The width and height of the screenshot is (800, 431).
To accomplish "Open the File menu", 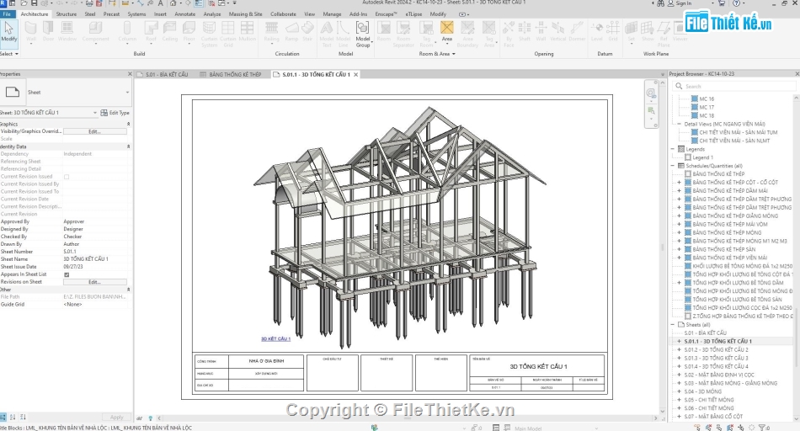I will [7, 14].
